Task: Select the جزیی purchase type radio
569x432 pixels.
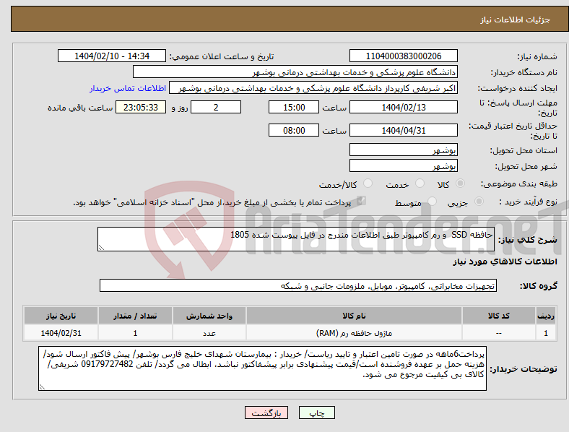Action: click(x=479, y=202)
